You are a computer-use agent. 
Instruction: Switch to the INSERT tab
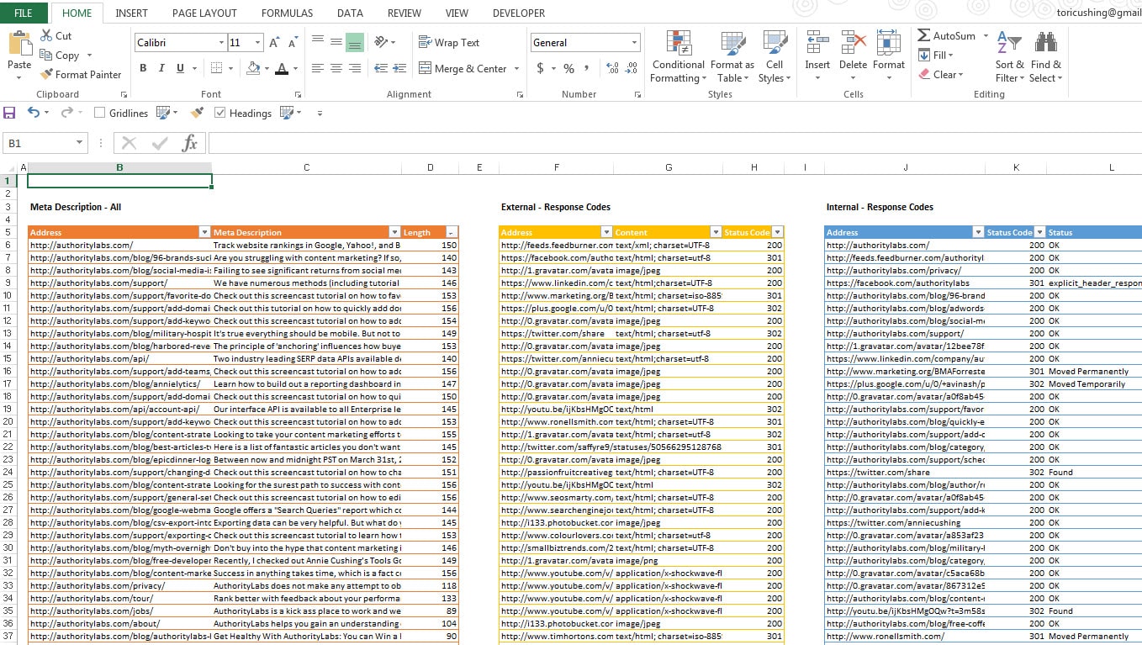[x=132, y=13]
